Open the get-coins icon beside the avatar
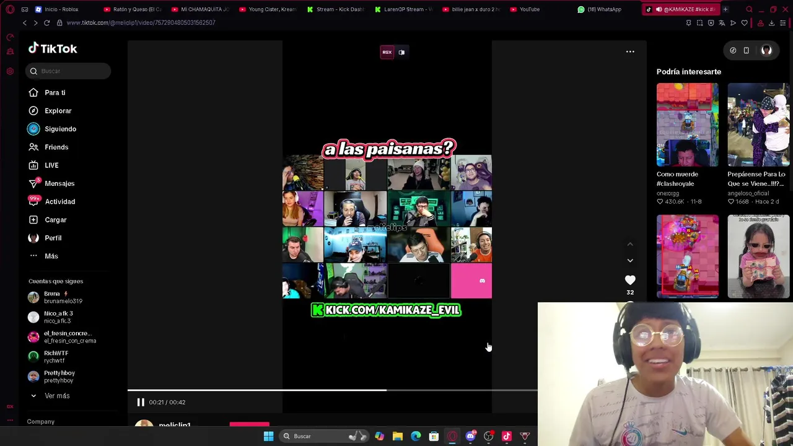 (733, 51)
